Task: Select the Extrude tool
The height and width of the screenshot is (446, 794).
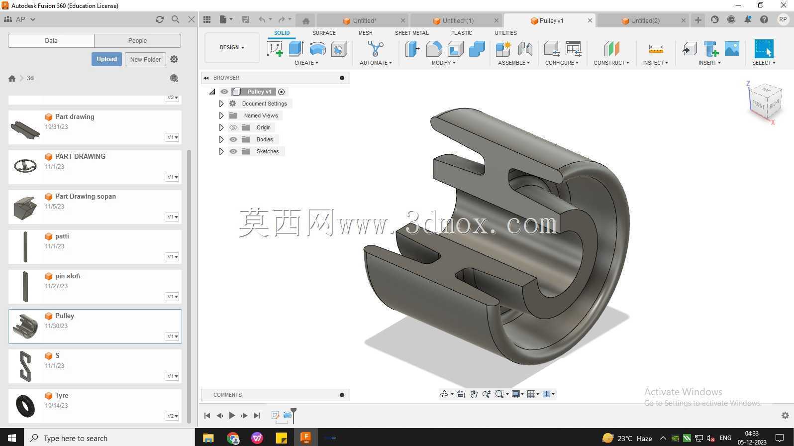Action: click(x=296, y=49)
